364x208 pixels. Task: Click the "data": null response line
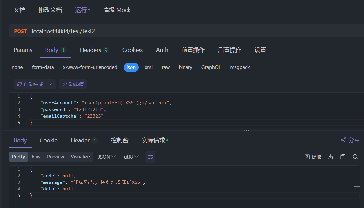point(57,189)
